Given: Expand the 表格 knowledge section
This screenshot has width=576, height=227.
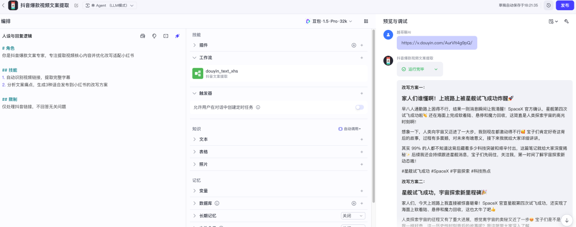Looking at the screenshot, I should pyautogui.click(x=195, y=152).
